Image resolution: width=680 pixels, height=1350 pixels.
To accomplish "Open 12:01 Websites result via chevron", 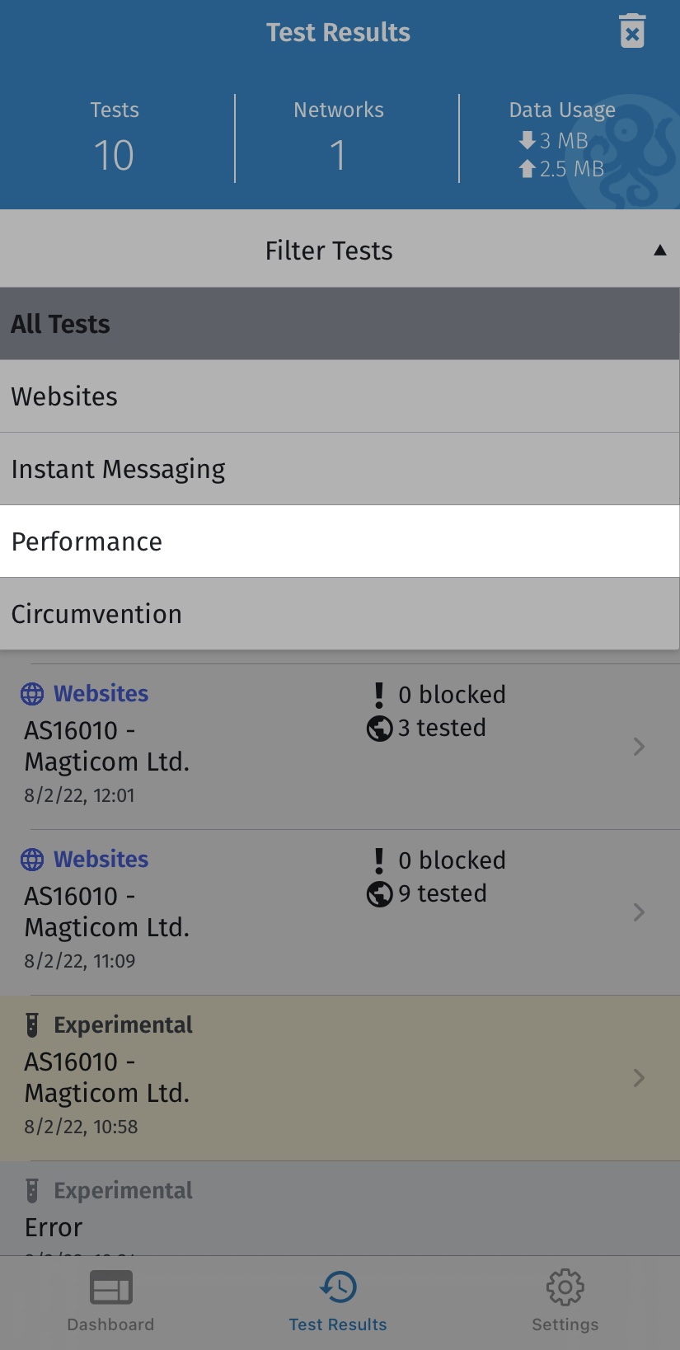I will click(639, 747).
